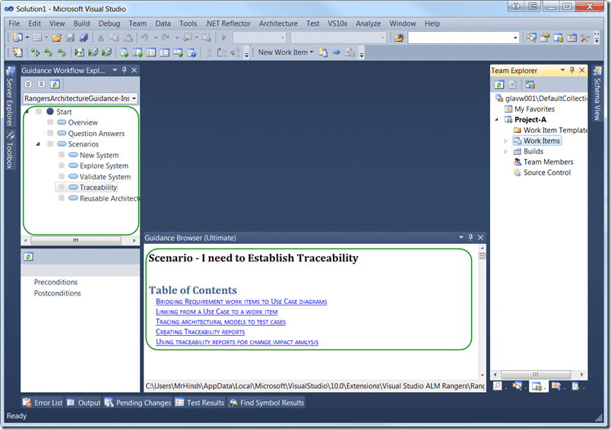Open the .NET Reflector menu
The image size is (611, 430).
(228, 24)
